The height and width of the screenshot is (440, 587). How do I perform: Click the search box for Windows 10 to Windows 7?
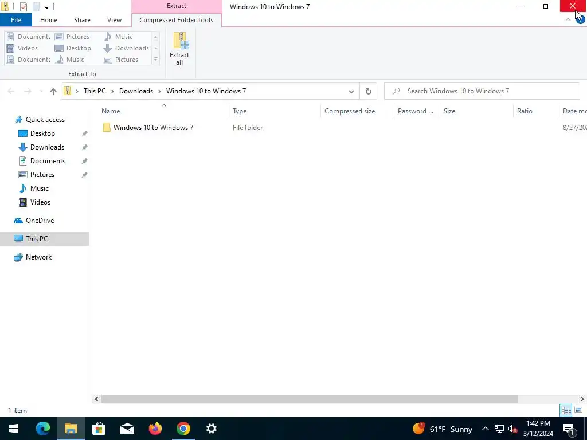tap(482, 91)
